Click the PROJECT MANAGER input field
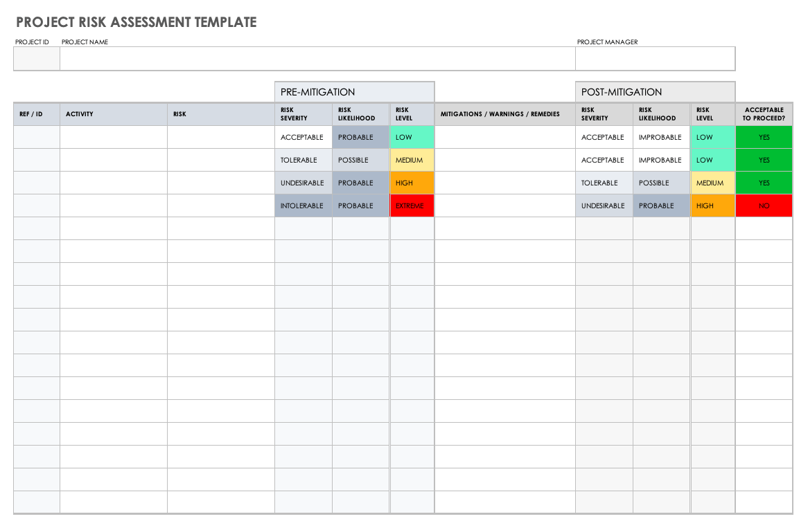Viewport: 808px width, 530px height. 655,58
